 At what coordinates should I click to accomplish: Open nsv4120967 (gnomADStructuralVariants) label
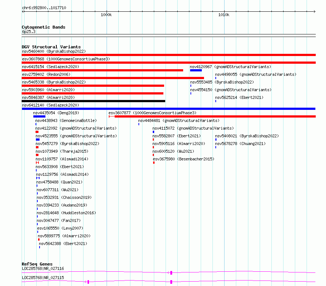[x=230, y=67]
